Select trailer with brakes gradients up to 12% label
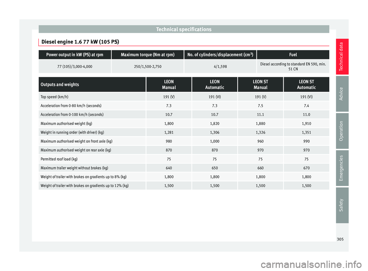The width and height of the screenshot is (368, 271). click(x=84, y=186)
